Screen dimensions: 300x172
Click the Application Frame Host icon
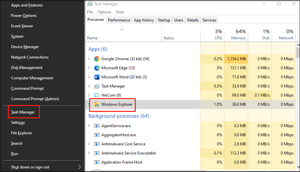[x=97, y=162]
